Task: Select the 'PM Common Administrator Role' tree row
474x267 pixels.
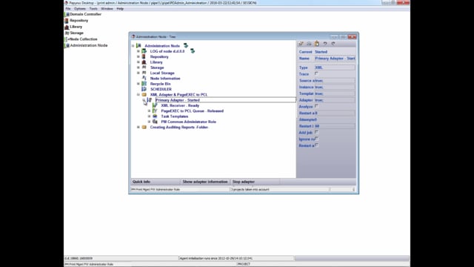Action: click(x=188, y=122)
